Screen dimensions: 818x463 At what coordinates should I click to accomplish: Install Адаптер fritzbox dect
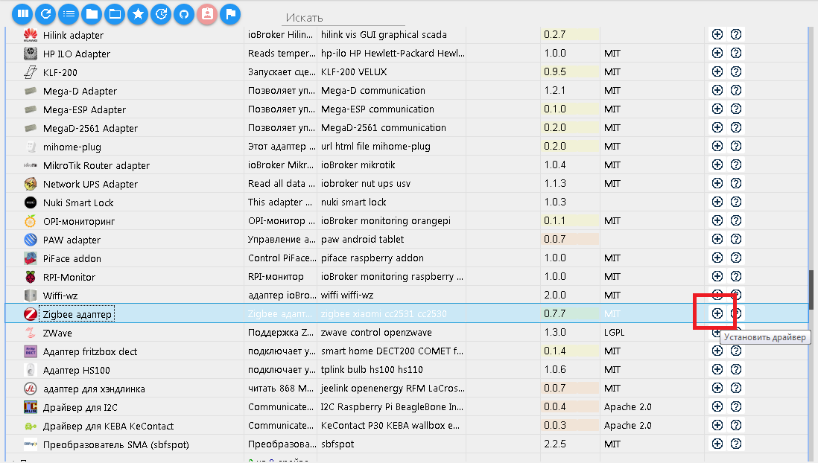717,351
